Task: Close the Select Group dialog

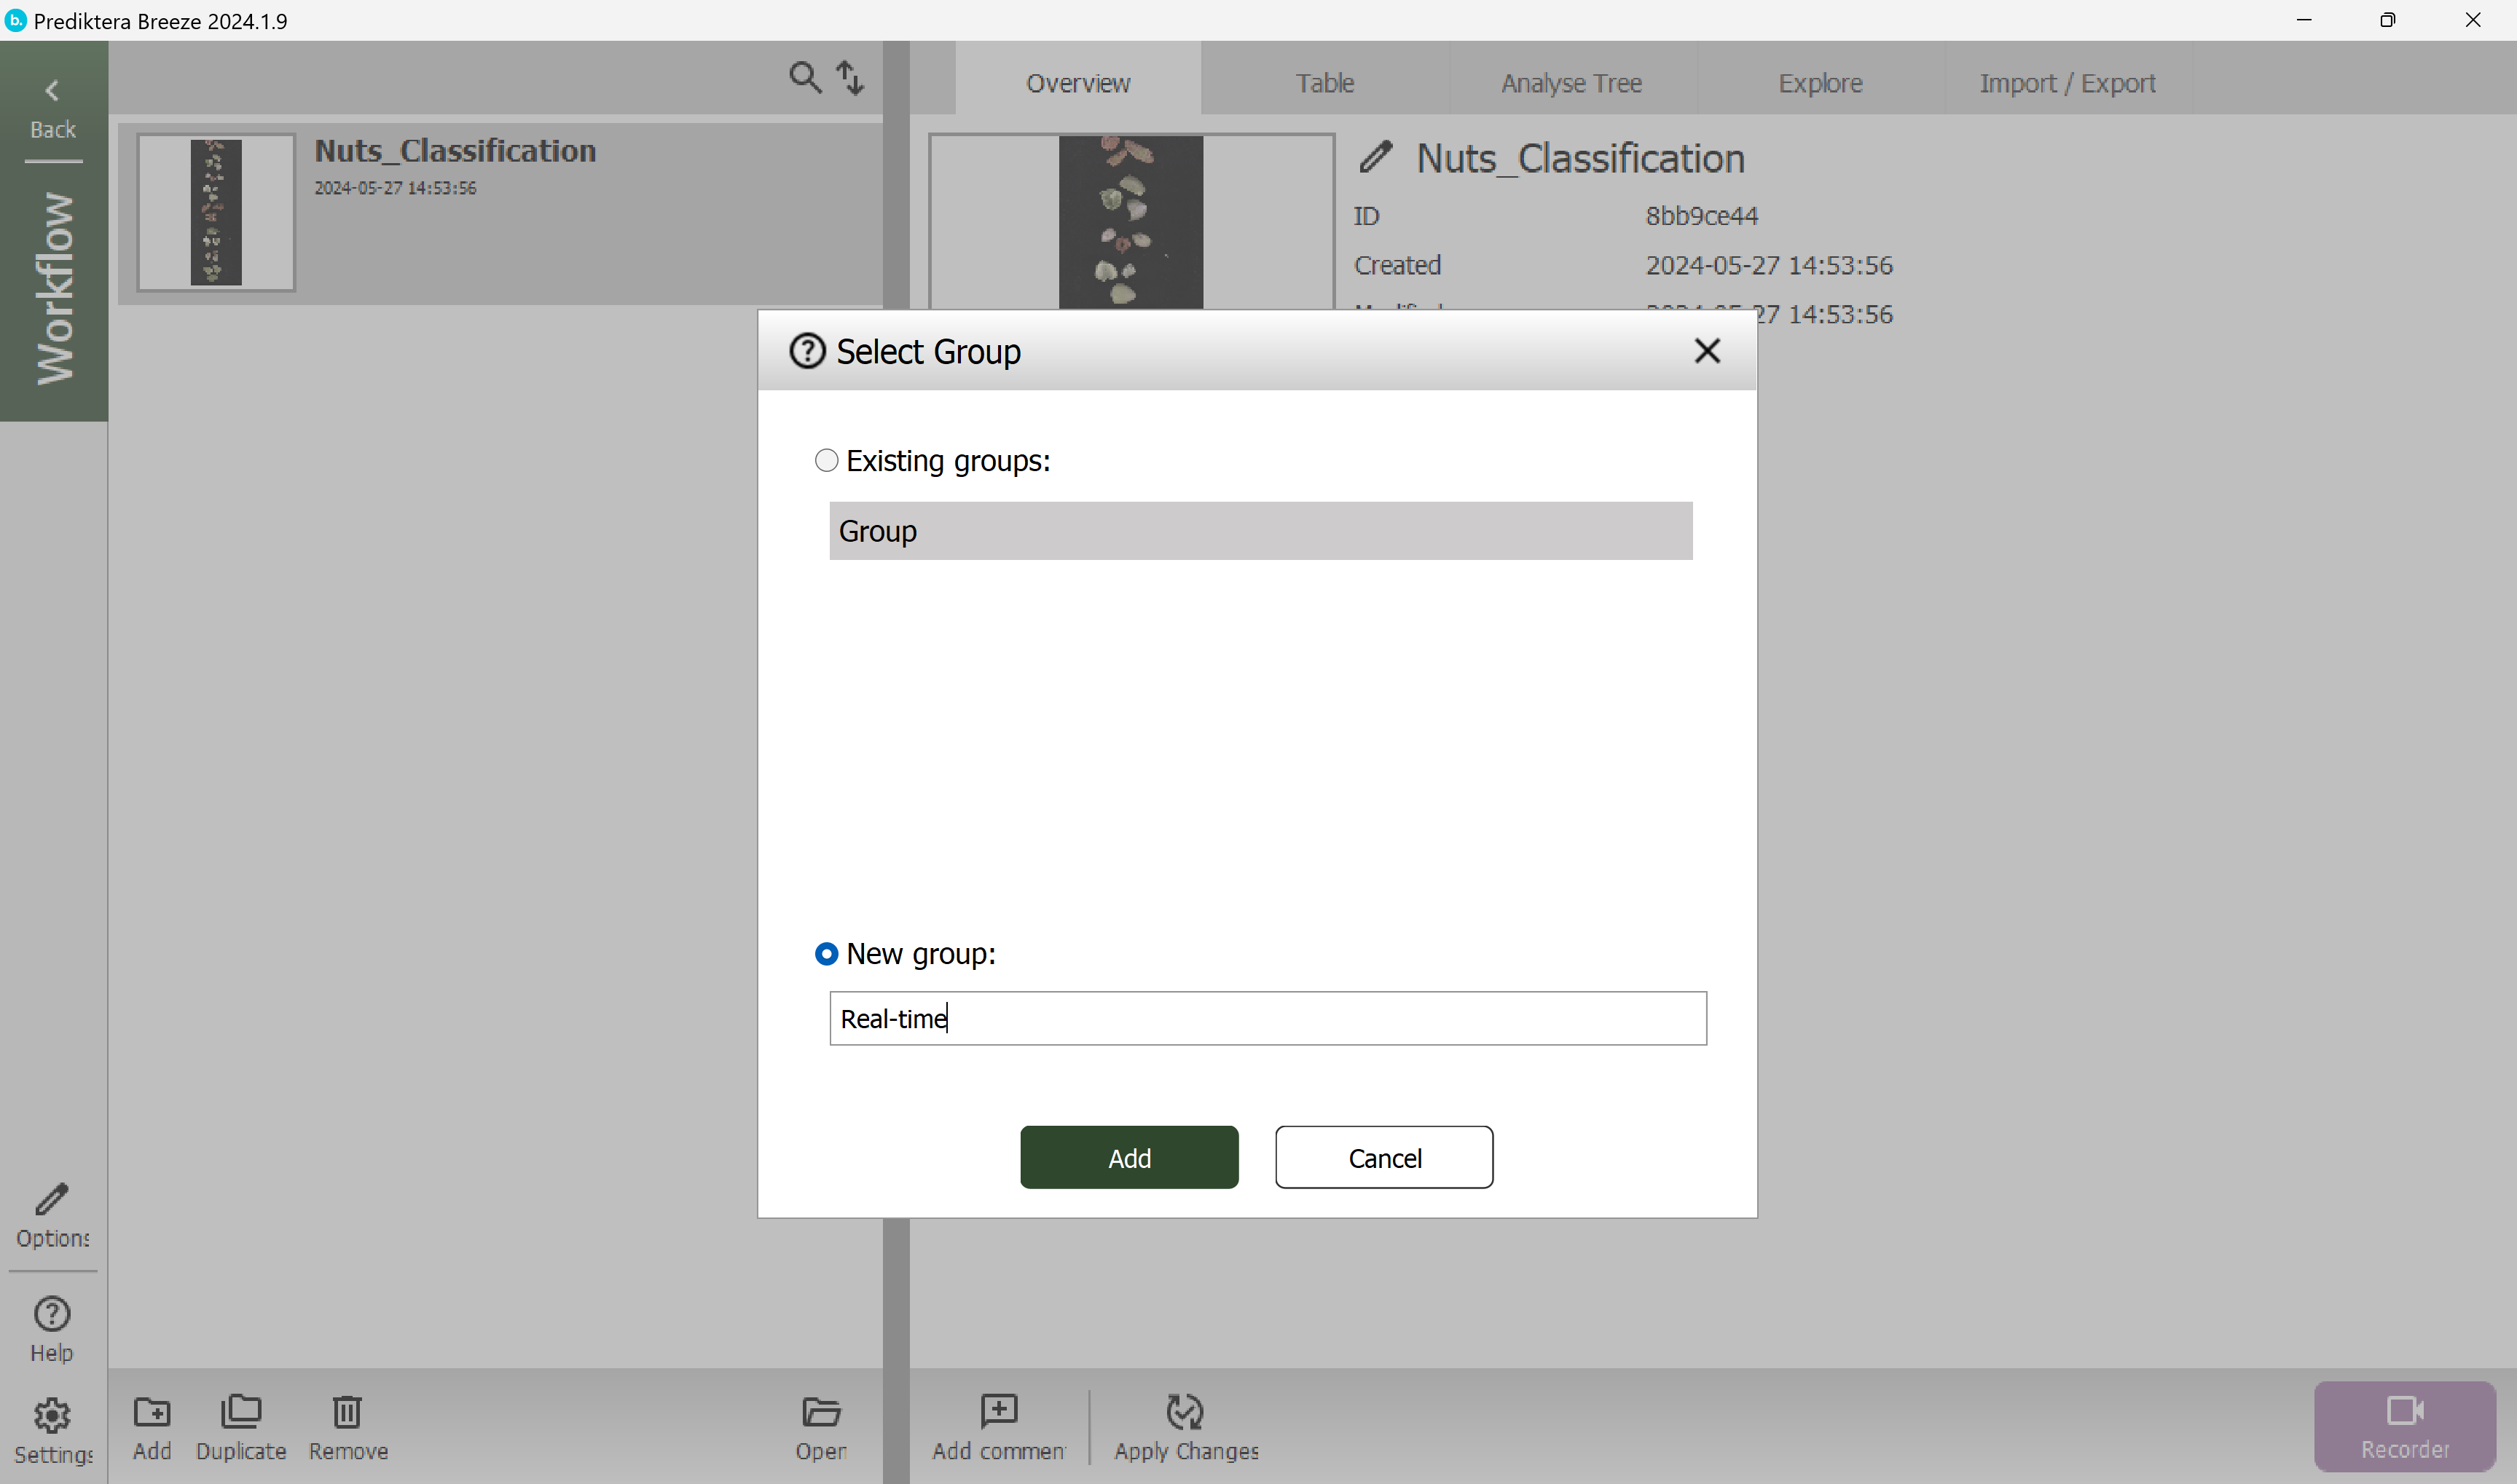Action: [x=1707, y=351]
